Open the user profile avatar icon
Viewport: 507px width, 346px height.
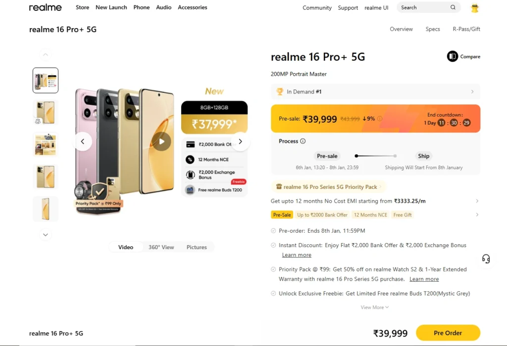tap(475, 8)
